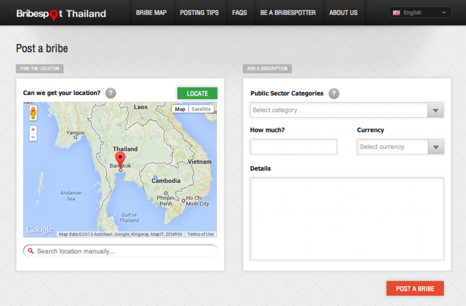
Task: Click Gulf of Thailand label
Action: 129,217
